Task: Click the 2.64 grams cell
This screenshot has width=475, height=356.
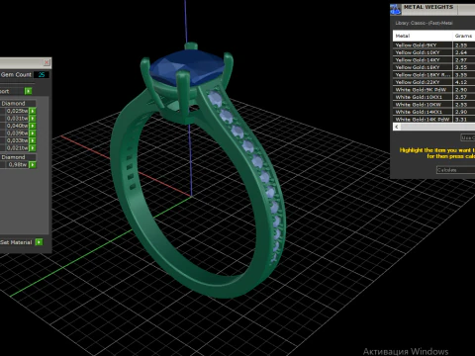Action: (463, 52)
